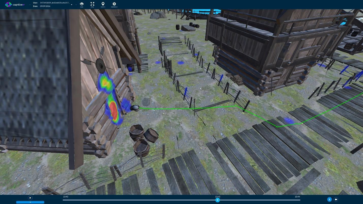Screen dimensions: 363x204
Task: Move the timeline playhead handle
Action: pos(218,200)
